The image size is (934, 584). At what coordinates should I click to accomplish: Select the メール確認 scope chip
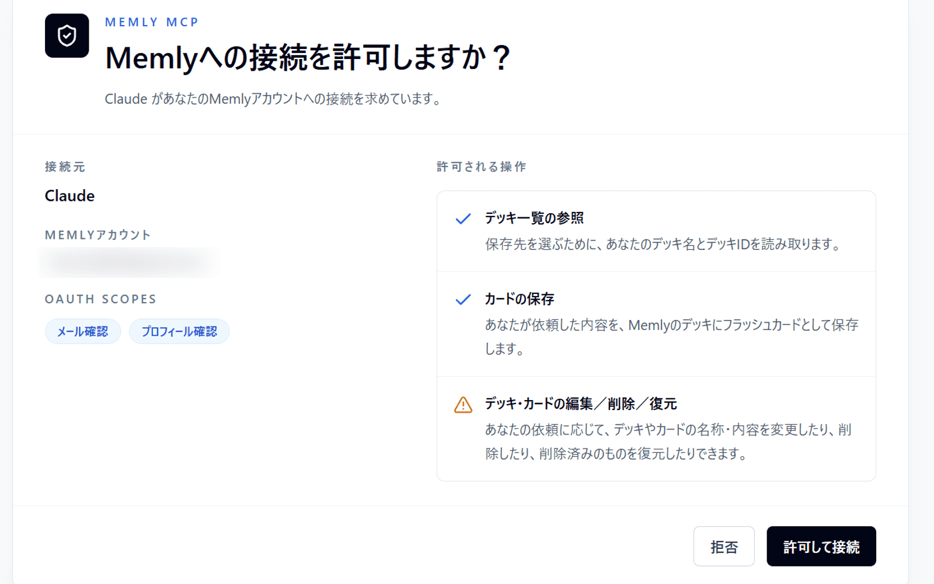(x=83, y=331)
